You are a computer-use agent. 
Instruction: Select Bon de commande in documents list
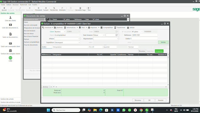31,25
